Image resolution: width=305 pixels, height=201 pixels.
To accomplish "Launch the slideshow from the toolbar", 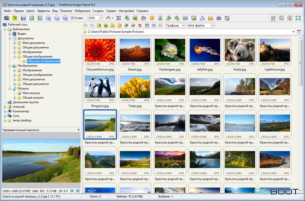I will tap(118, 18).
